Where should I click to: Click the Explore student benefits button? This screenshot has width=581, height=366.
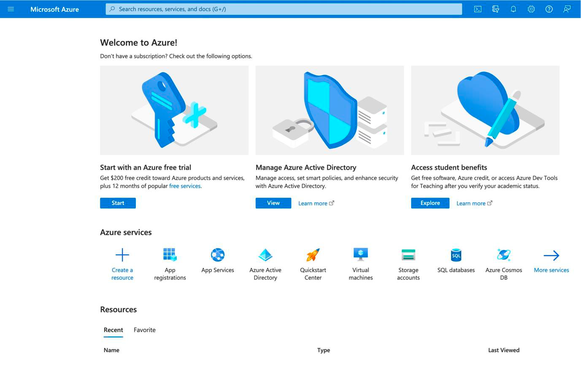[x=430, y=203]
